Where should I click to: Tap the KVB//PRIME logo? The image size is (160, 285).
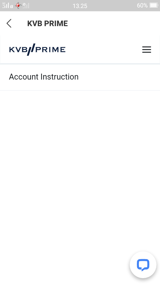coord(37,50)
